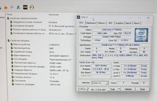Screen dimensions: 157x101
Task: Open the Tools dropdown arrow
Action: [x=119, y=89]
